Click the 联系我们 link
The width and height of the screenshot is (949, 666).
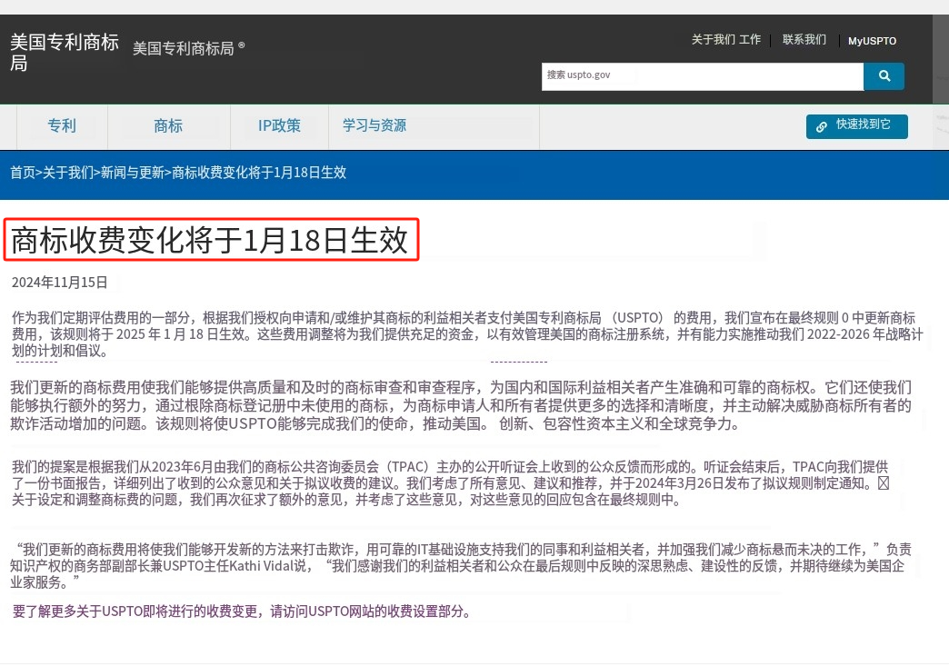[x=803, y=40]
